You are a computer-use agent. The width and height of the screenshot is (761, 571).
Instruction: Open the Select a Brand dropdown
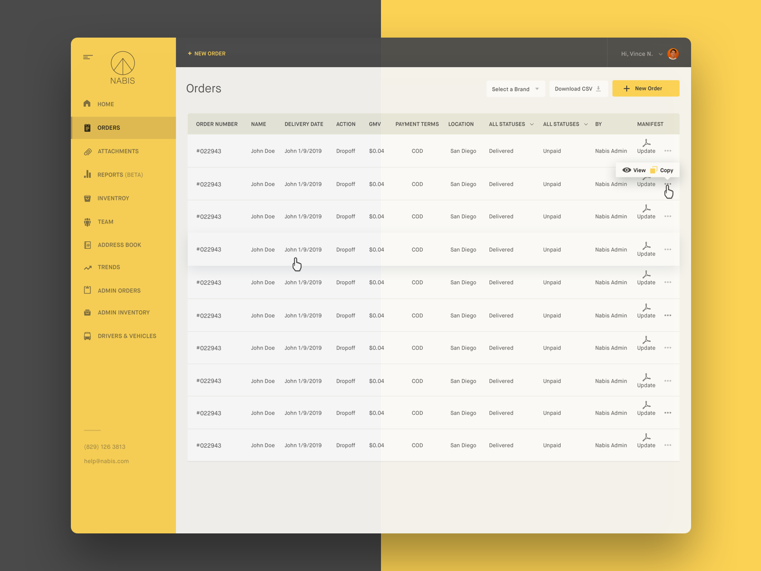click(x=516, y=89)
